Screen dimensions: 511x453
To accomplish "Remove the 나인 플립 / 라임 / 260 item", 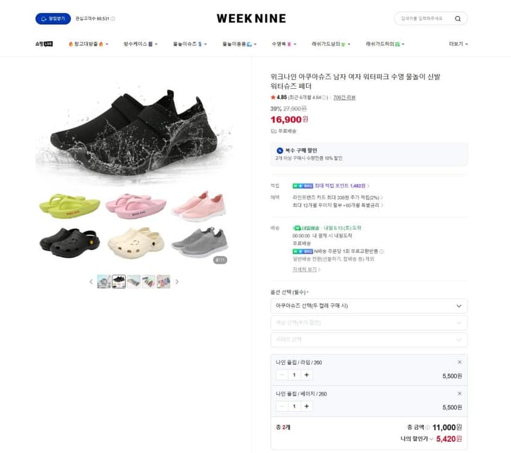I will [460, 362].
